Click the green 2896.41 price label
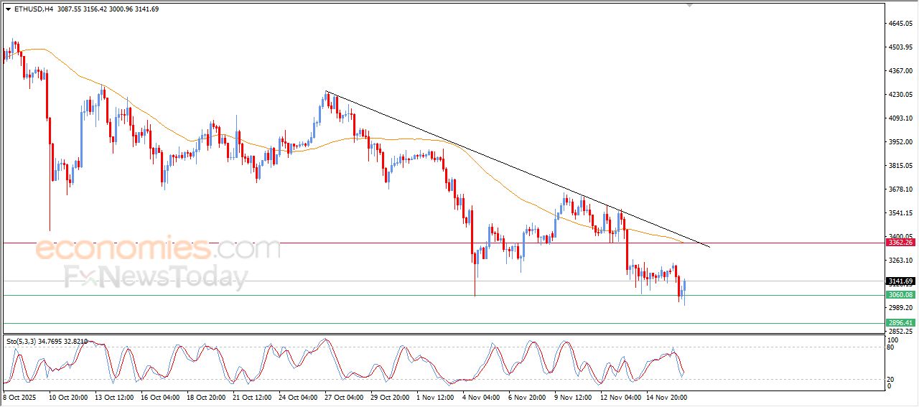Image resolution: width=919 pixels, height=407 pixels. (x=900, y=323)
